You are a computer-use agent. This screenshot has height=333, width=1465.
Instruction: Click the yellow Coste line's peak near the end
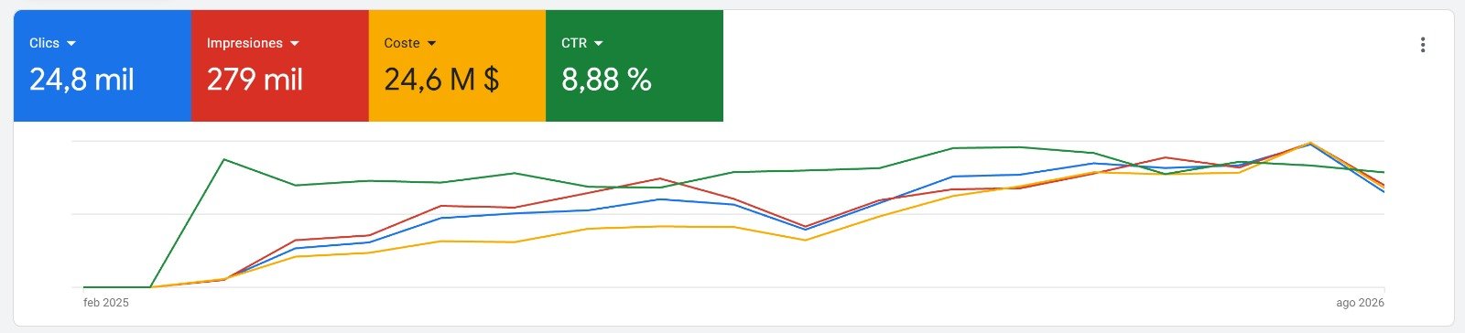(x=1311, y=142)
